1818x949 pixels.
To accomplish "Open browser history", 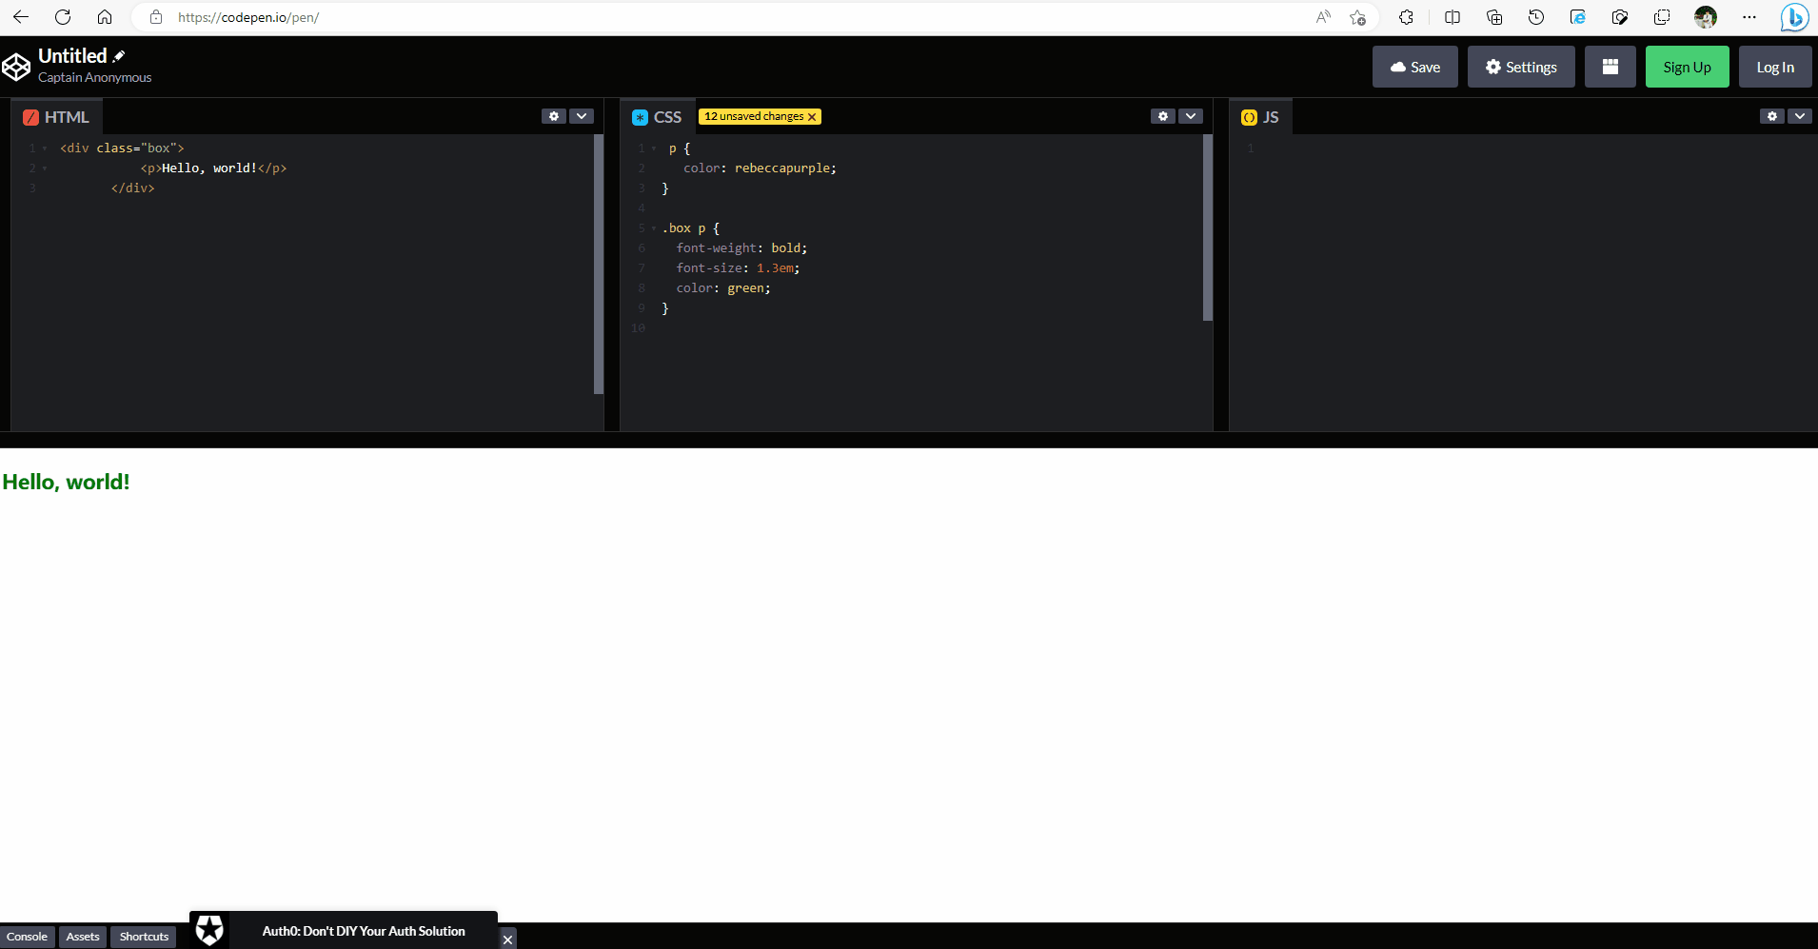I will tap(1536, 17).
